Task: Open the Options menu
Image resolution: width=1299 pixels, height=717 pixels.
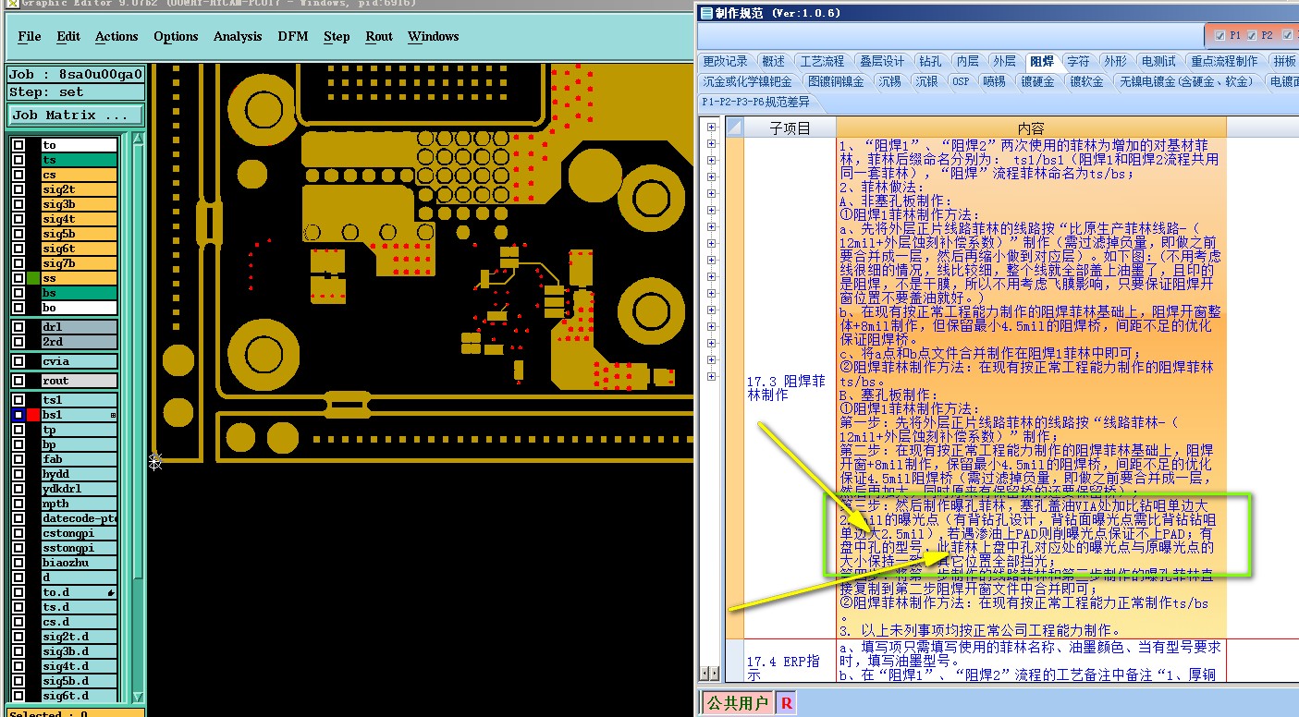Action: [176, 37]
